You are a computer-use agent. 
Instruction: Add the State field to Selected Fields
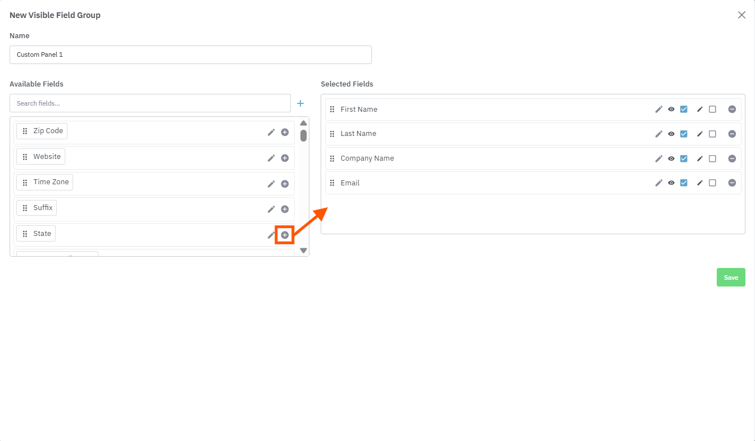(x=285, y=235)
